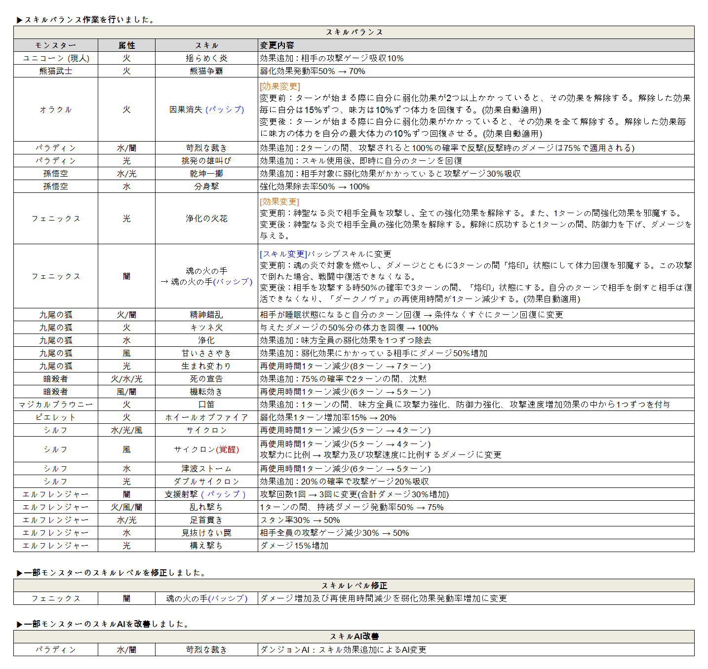The image size is (708, 669).
Task: Click the blue [スキル変更] label
Action: pyautogui.click(x=284, y=254)
